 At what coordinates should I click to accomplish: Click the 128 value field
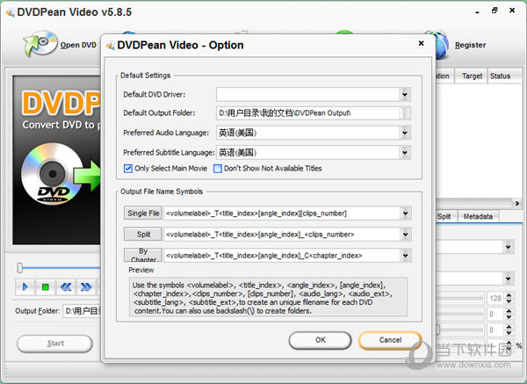[495, 298]
